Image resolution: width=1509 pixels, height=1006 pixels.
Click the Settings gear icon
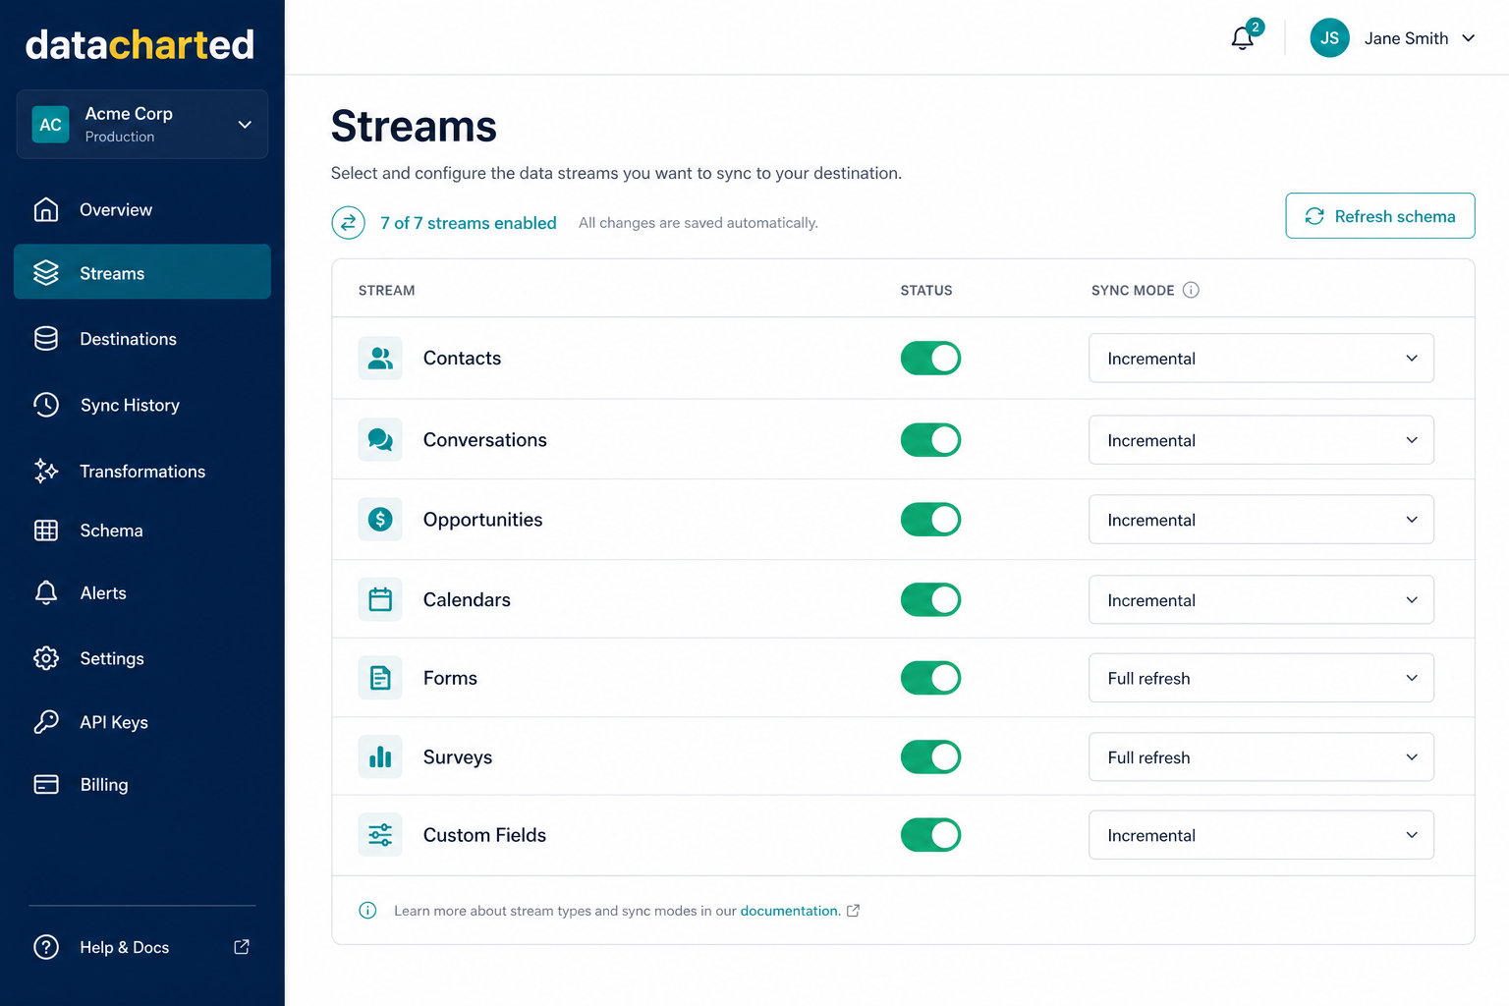[46, 658]
